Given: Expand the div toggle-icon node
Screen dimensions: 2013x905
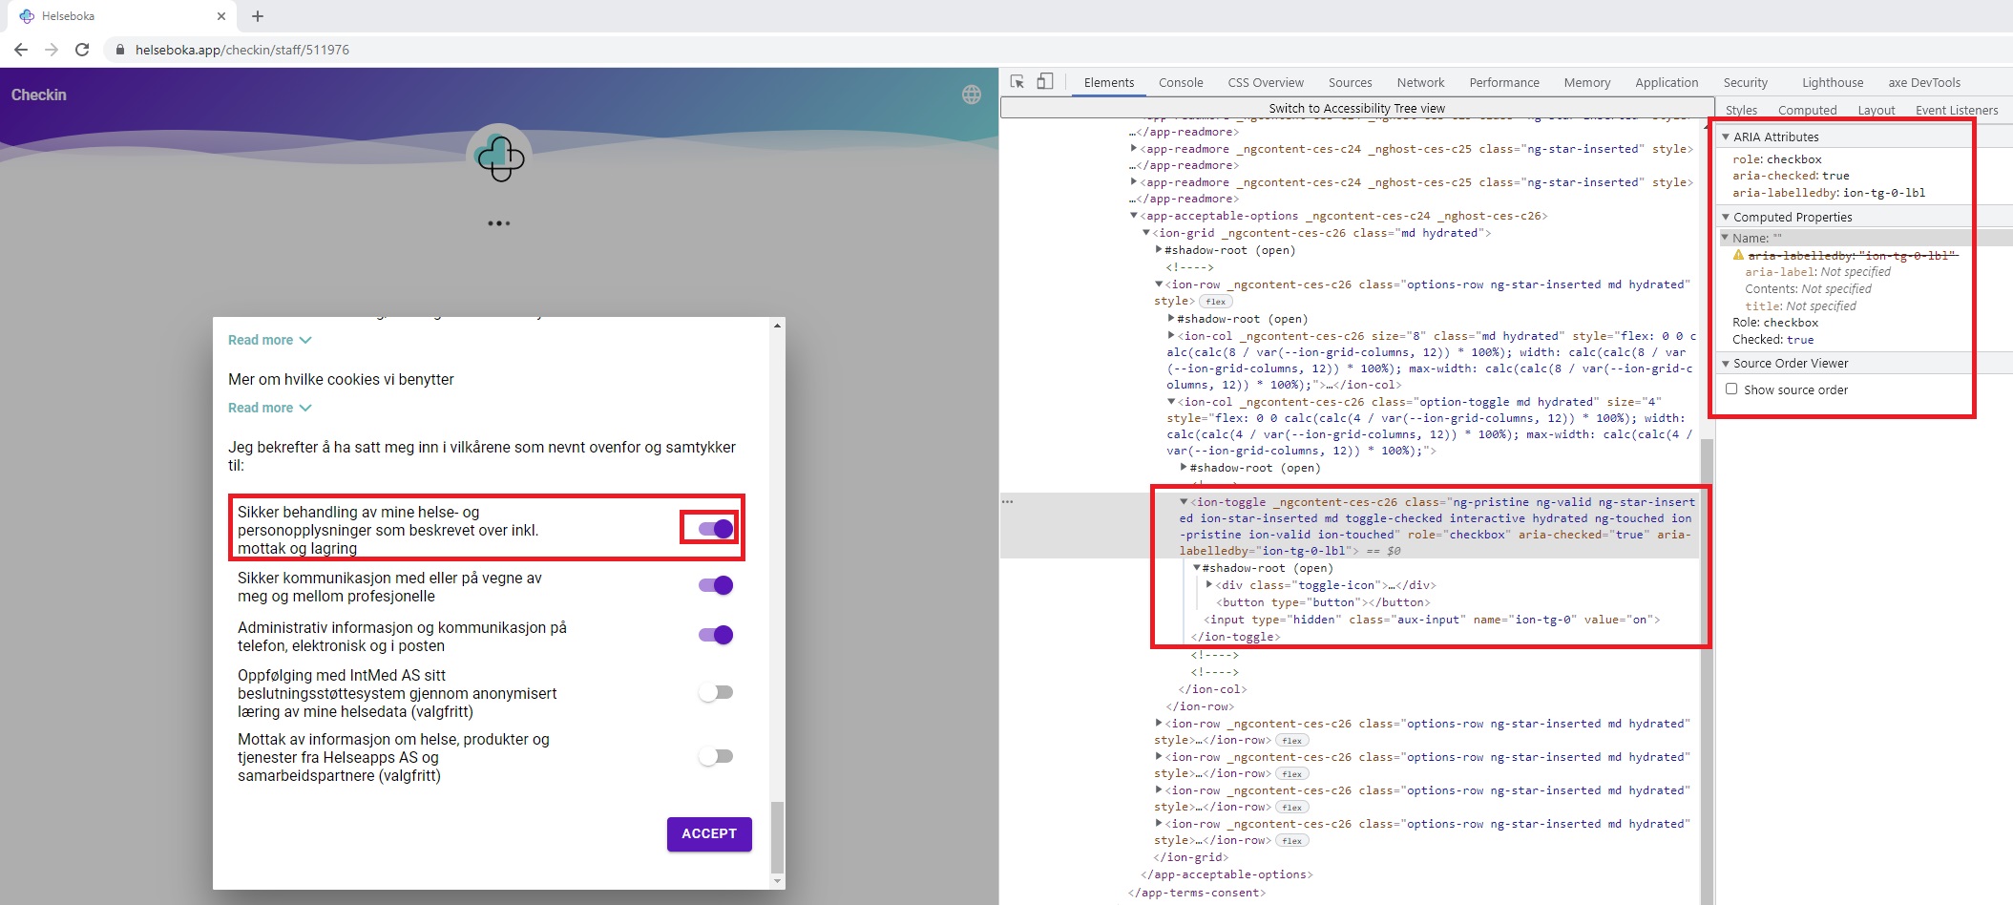Looking at the screenshot, I should 1209,585.
